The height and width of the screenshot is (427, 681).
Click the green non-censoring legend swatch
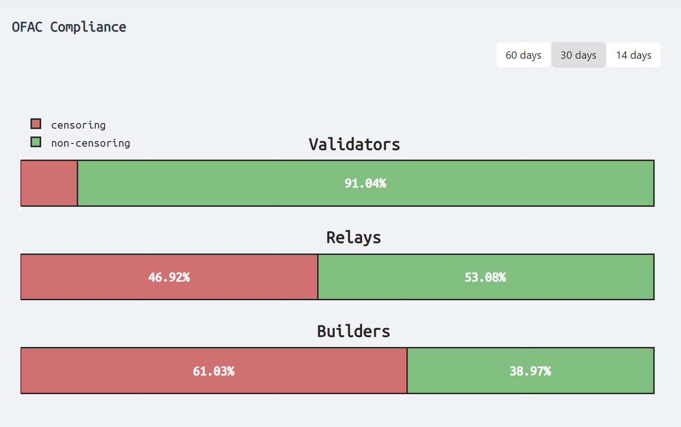[36, 142]
